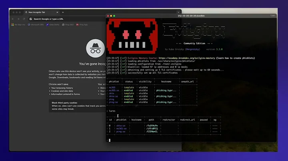Click the ping:se lure row phishlet

tap(121, 132)
